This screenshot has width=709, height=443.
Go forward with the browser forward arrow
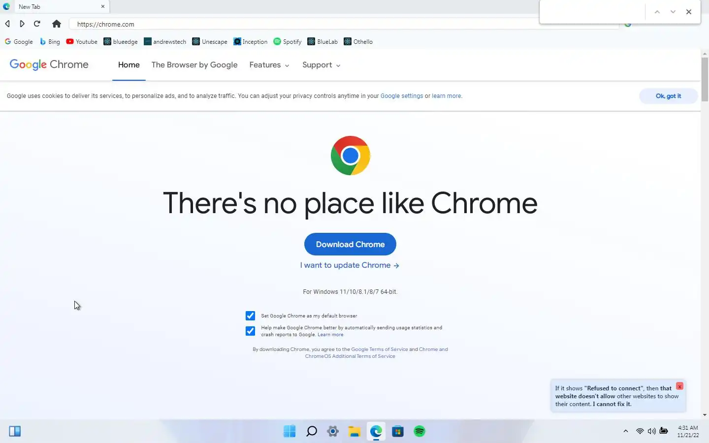(x=22, y=24)
